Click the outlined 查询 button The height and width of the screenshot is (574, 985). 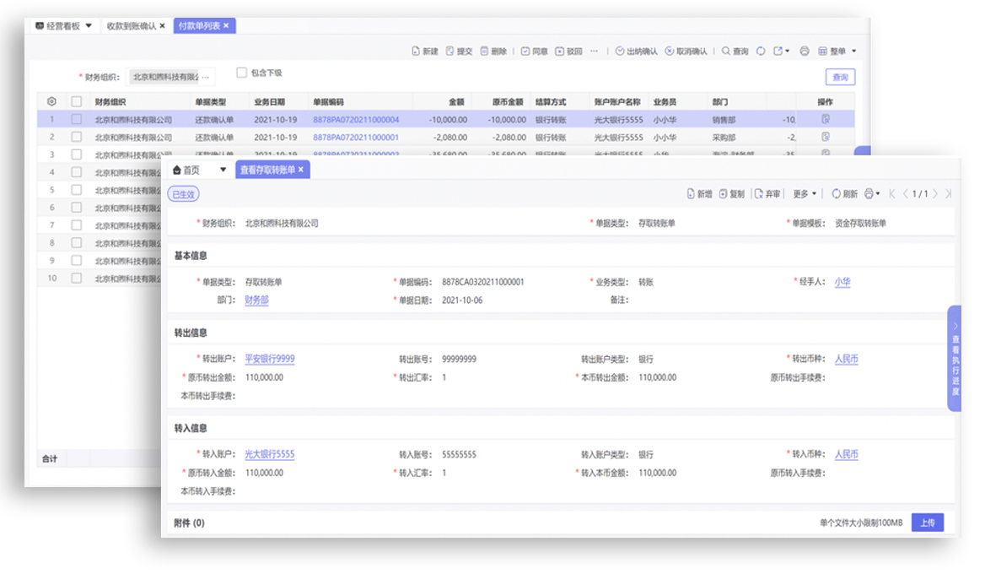click(840, 77)
